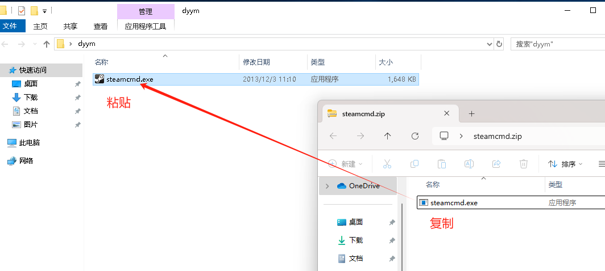Click the dyym breadcrumb in address bar

tap(86, 44)
